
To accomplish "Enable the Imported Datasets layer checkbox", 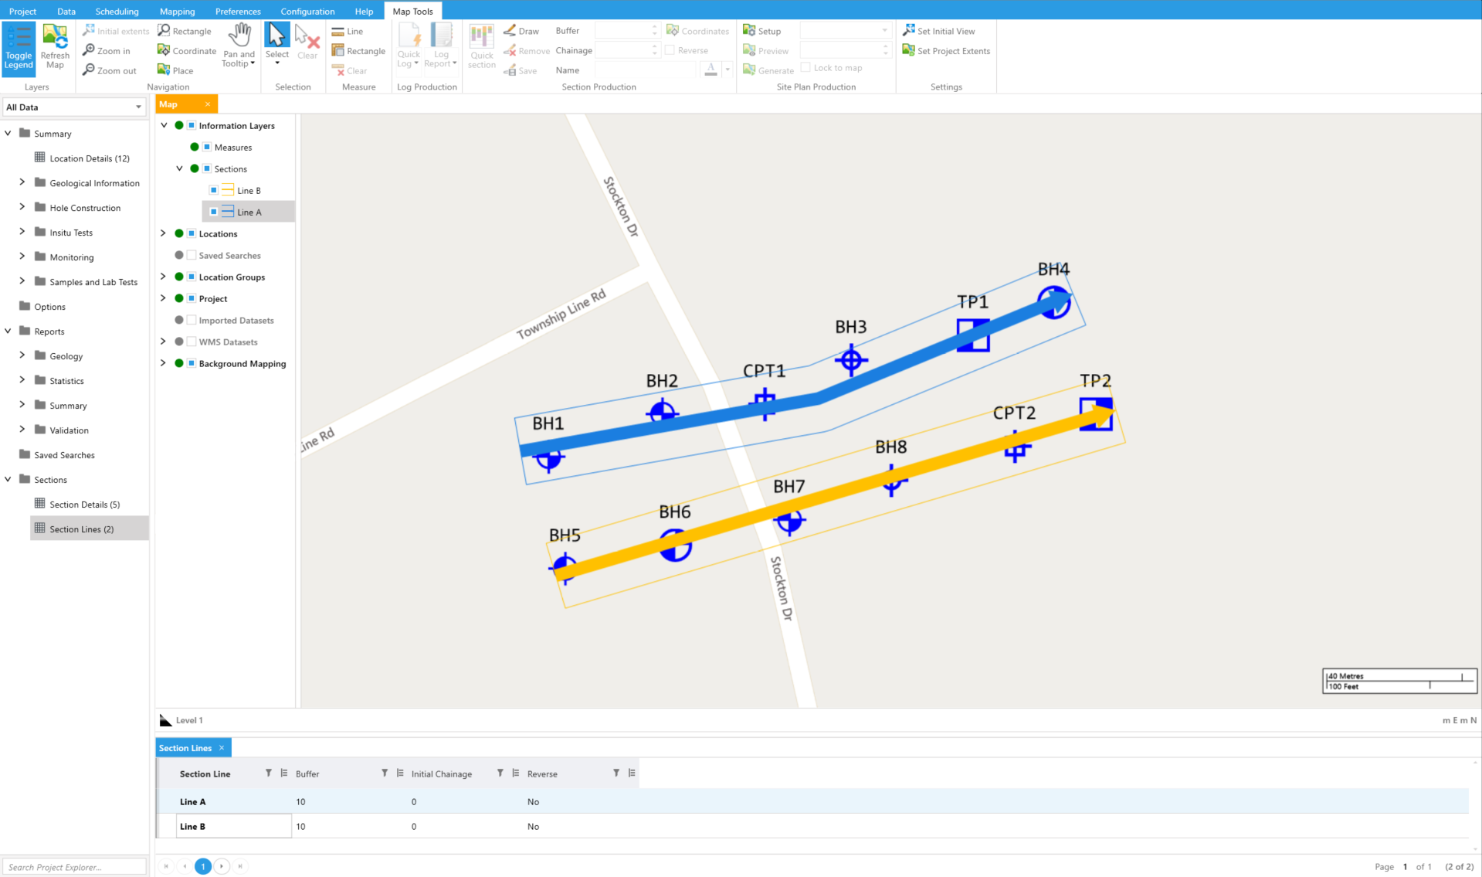I will click(192, 320).
